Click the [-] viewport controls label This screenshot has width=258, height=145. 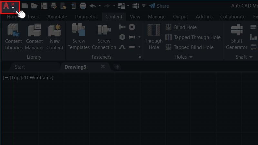click(x=6, y=78)
